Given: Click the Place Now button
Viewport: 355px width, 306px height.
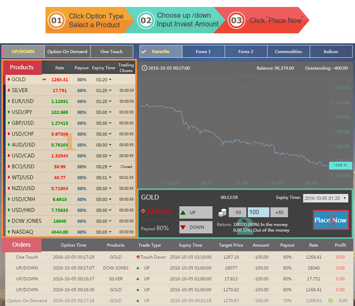Looking at the screenshot, I should point(331,220).
